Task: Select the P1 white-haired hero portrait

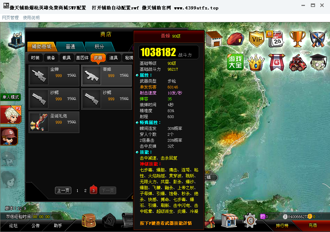Action: point(10,115)
